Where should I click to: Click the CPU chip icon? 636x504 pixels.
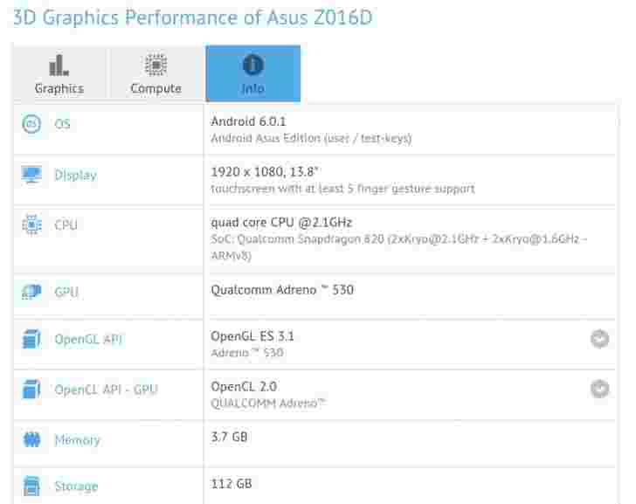coord(31,224)
